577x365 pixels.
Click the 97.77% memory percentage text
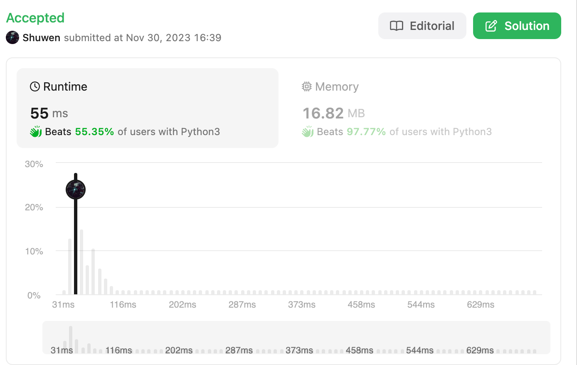tap(366, 132)
